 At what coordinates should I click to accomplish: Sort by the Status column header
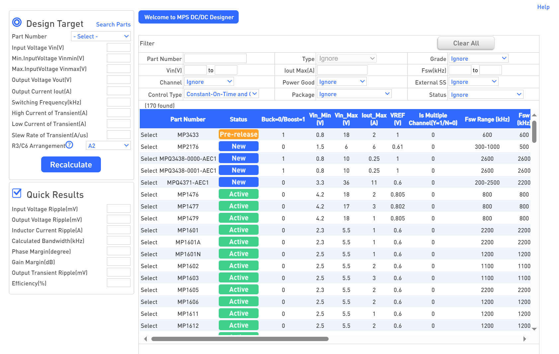tap(238, 119)
